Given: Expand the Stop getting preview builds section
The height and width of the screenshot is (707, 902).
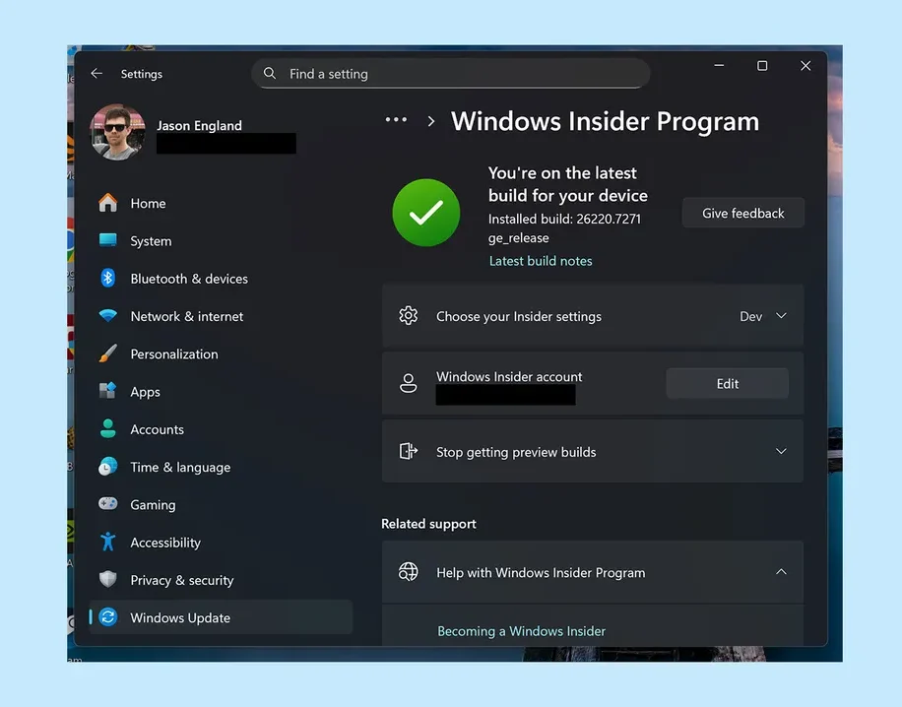Looking at the screenshot, I should pyautogui.click(x=781, y=451).
